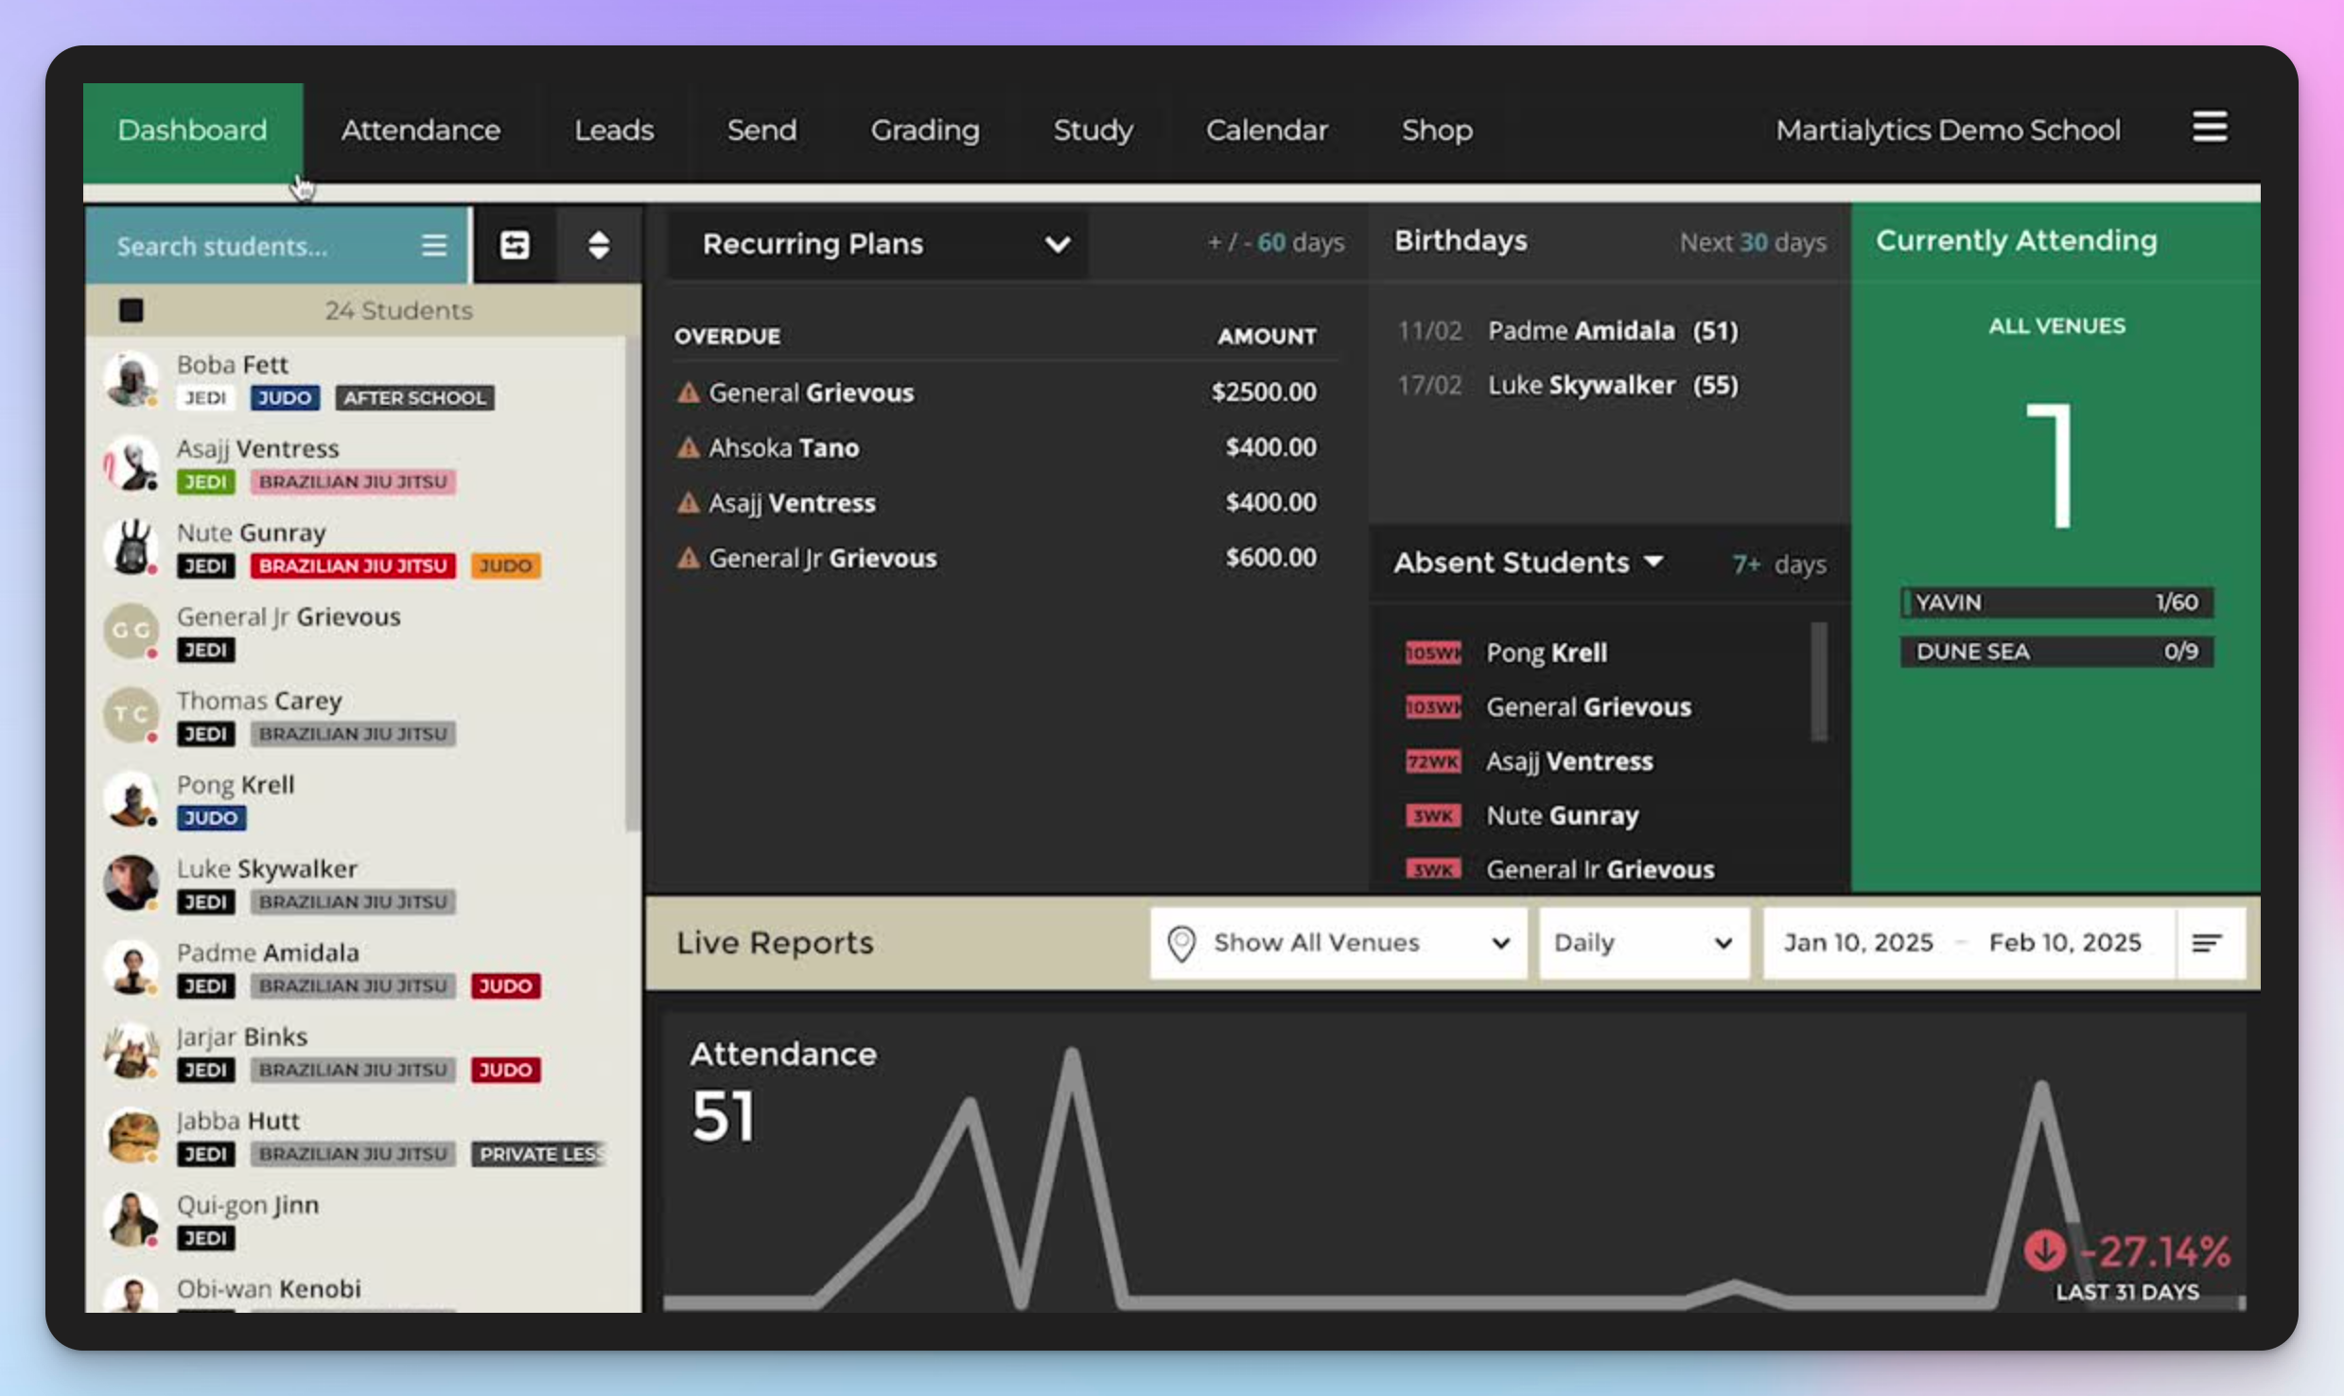Viewport: 2344px width, 1396px height.
Task: Open Padme Amidala's birthday entry
Action: 1568,331
